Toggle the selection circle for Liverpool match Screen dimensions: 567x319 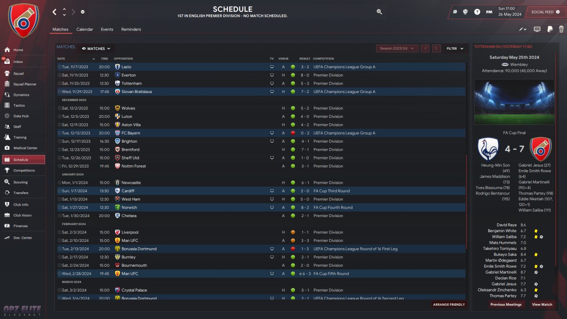coord(59,232)
